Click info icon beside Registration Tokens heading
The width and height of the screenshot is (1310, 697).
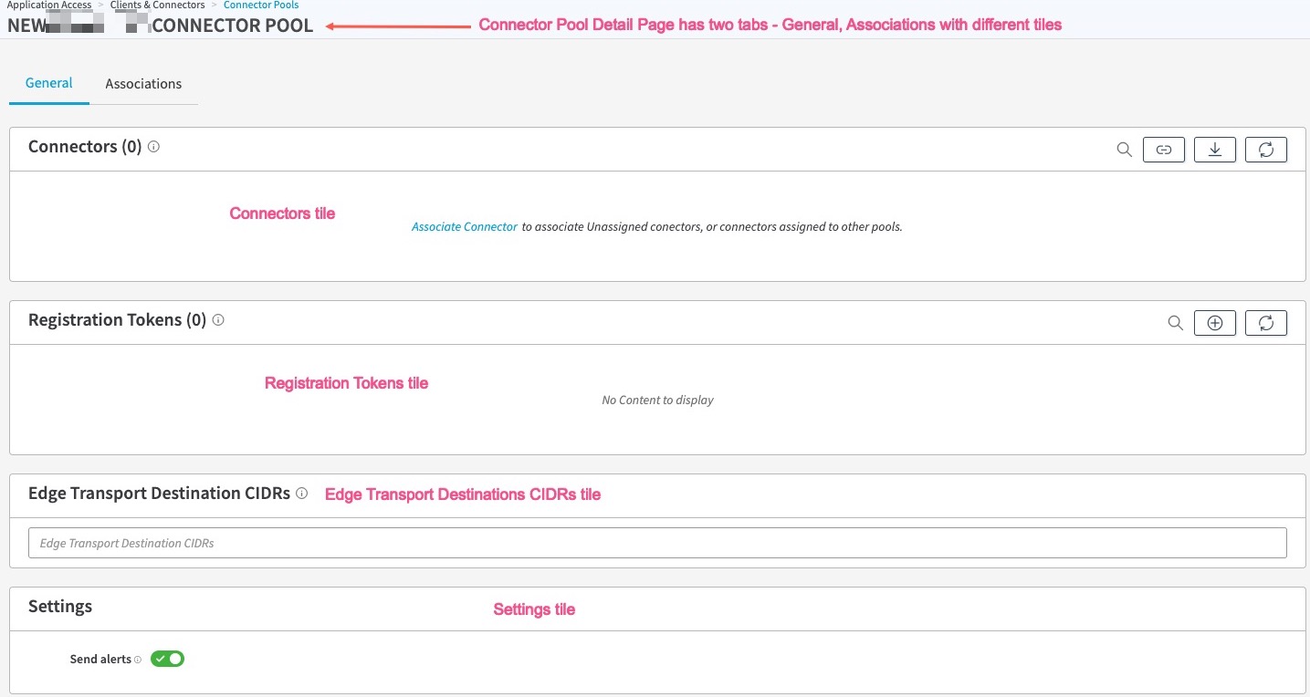click(x=218, y=320)
